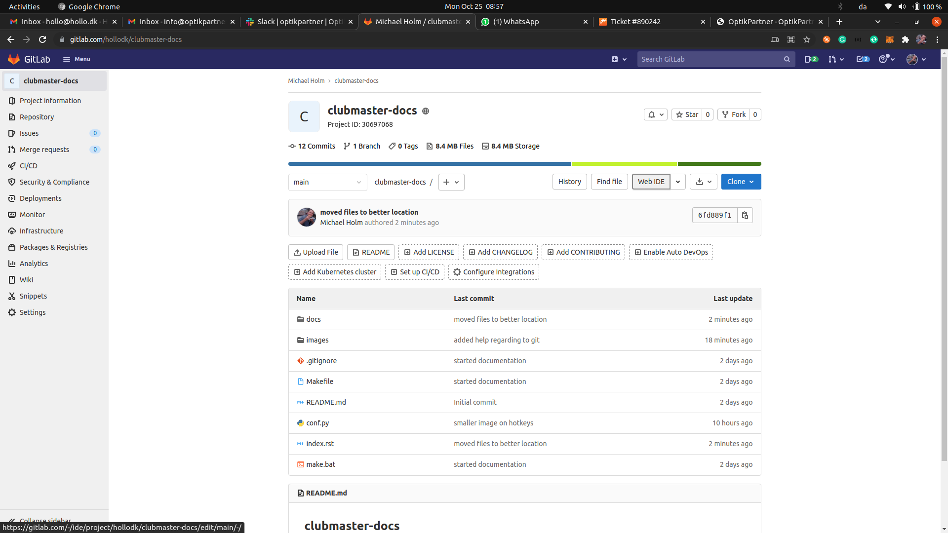Open Snippets in the sidebar

point(33,296)
